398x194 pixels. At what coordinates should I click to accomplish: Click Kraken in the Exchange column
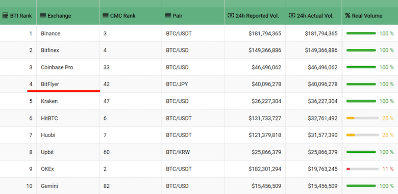click(49, 101)
